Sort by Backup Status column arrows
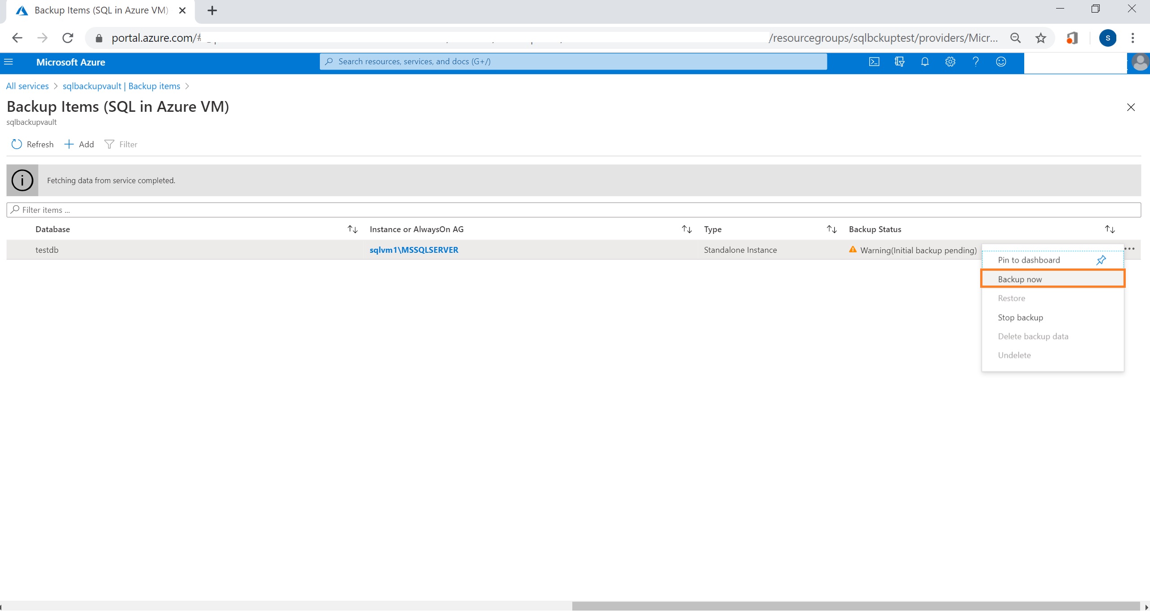 1110,229
